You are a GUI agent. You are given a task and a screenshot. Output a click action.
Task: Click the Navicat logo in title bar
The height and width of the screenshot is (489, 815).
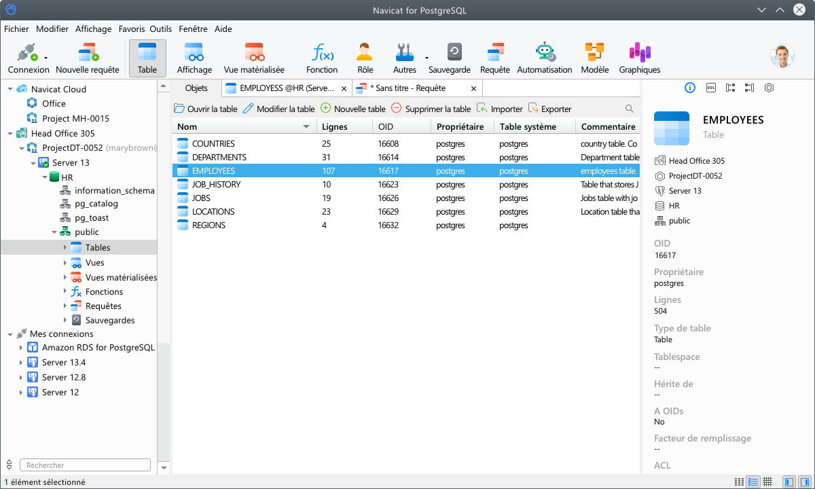(x=11, y=10)
